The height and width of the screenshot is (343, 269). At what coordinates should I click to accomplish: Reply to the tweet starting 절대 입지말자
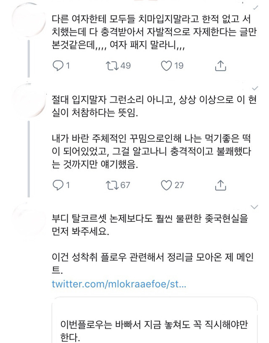click(58, 185)
